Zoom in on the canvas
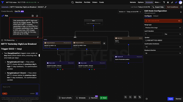This screenshot has width=183, height=102. [125, 97]
